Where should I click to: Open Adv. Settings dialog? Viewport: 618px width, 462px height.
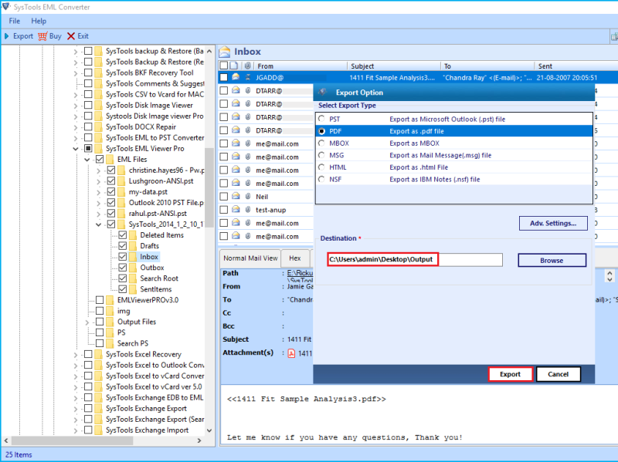(552, 224)
